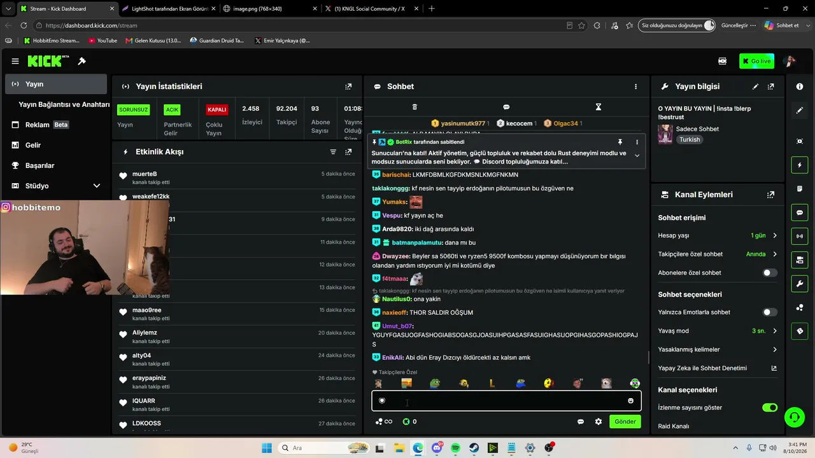The width and height of the screenshot is (815, 458).
Task: Click the broadcast signal sidebar icon
Action: [x=800, y=236]
